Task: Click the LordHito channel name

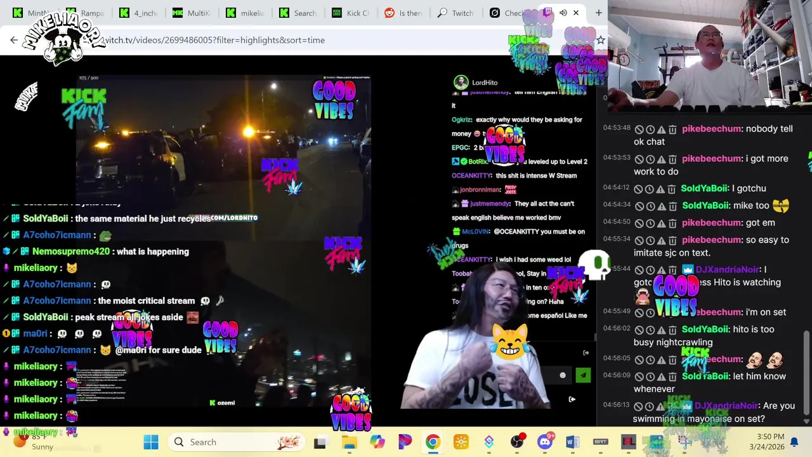Action: 485,83
